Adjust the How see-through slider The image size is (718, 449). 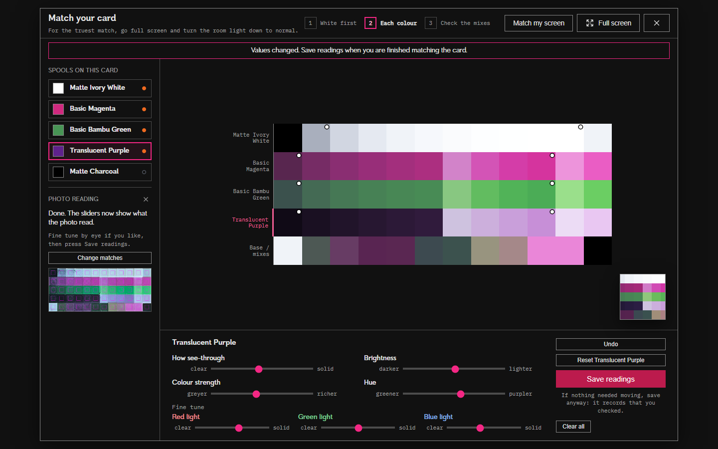[x=262, y=369]
